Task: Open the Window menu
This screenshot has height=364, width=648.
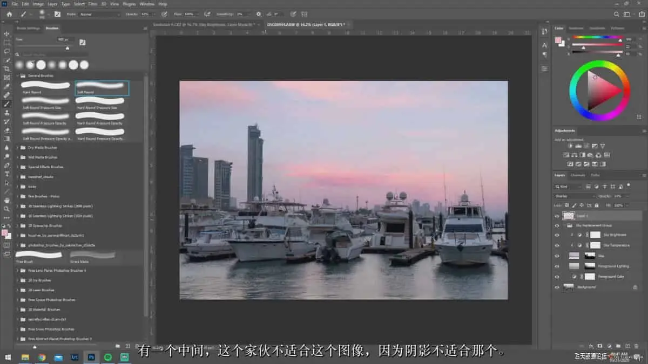Action: point(147,4)
